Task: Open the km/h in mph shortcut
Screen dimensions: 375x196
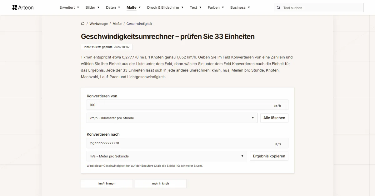Action: pos(107,184)
